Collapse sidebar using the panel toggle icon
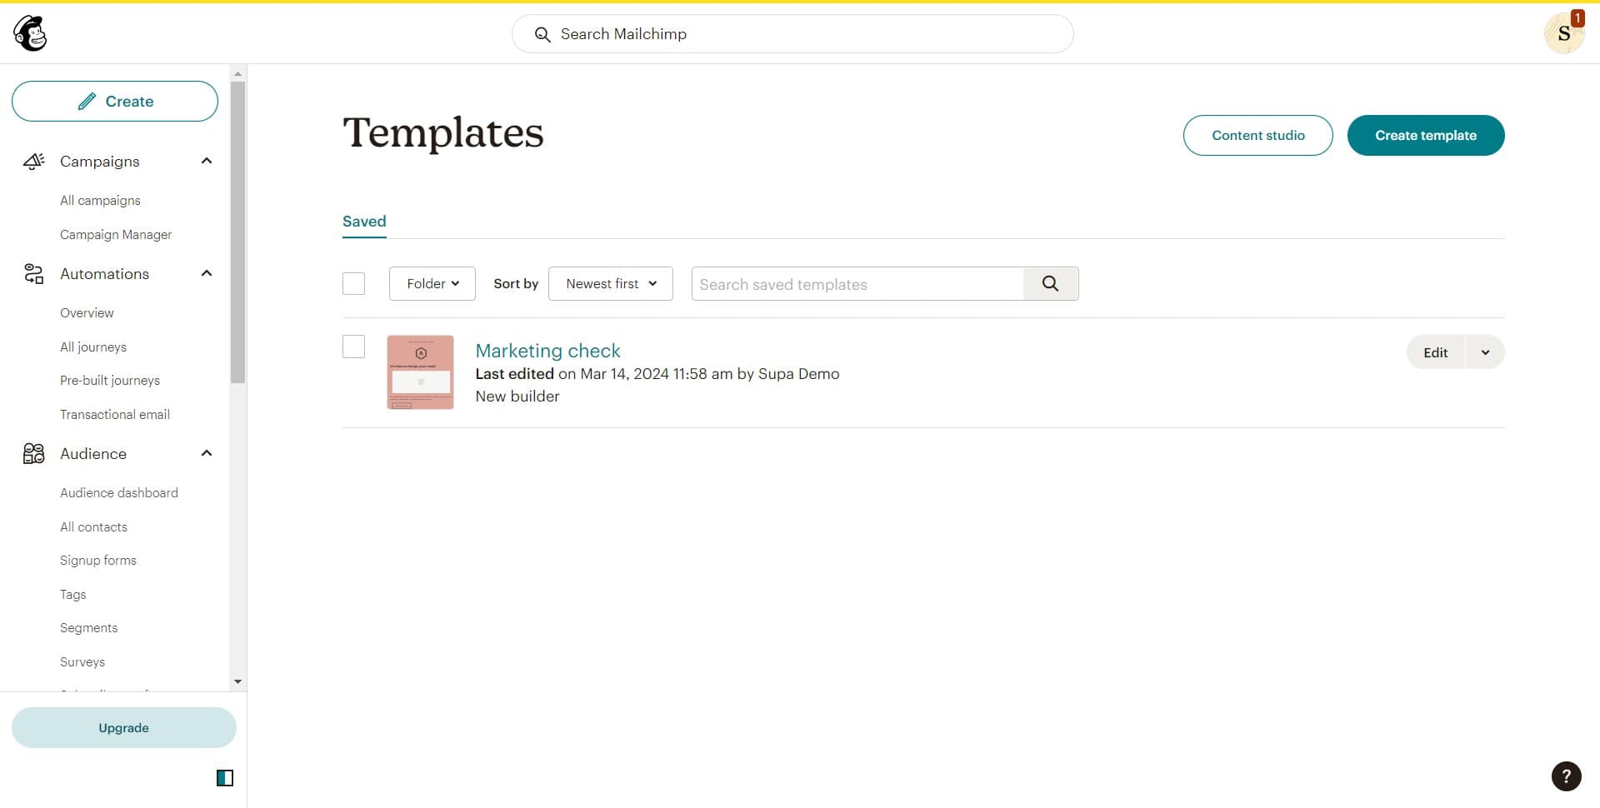The image size is (1600, 808). [x=225, y=778]
